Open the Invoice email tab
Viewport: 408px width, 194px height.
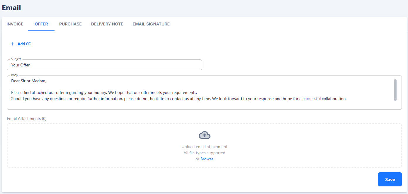pos(15,24)
